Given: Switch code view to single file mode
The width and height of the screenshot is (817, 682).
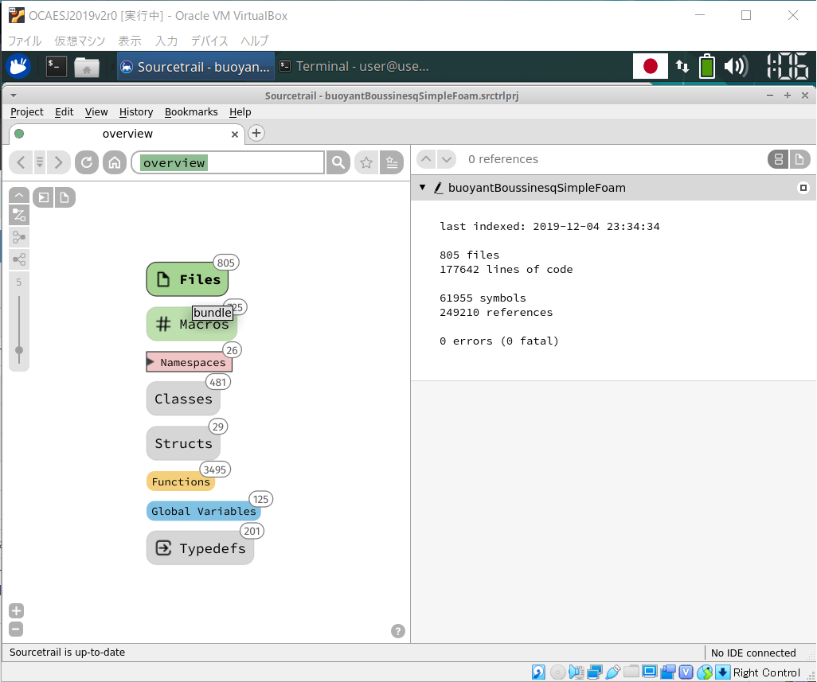Looking at the screenshot, I should 799,159.
